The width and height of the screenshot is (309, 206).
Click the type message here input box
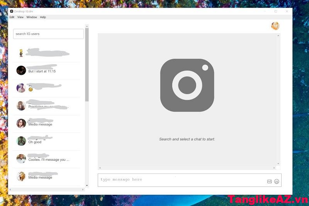(182, 180)
